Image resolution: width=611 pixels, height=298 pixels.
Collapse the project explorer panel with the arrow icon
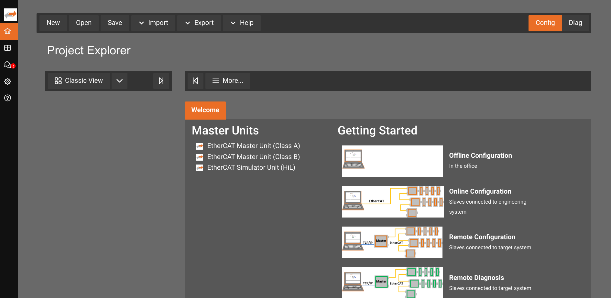pyautogui.click(x=161, y=81)
